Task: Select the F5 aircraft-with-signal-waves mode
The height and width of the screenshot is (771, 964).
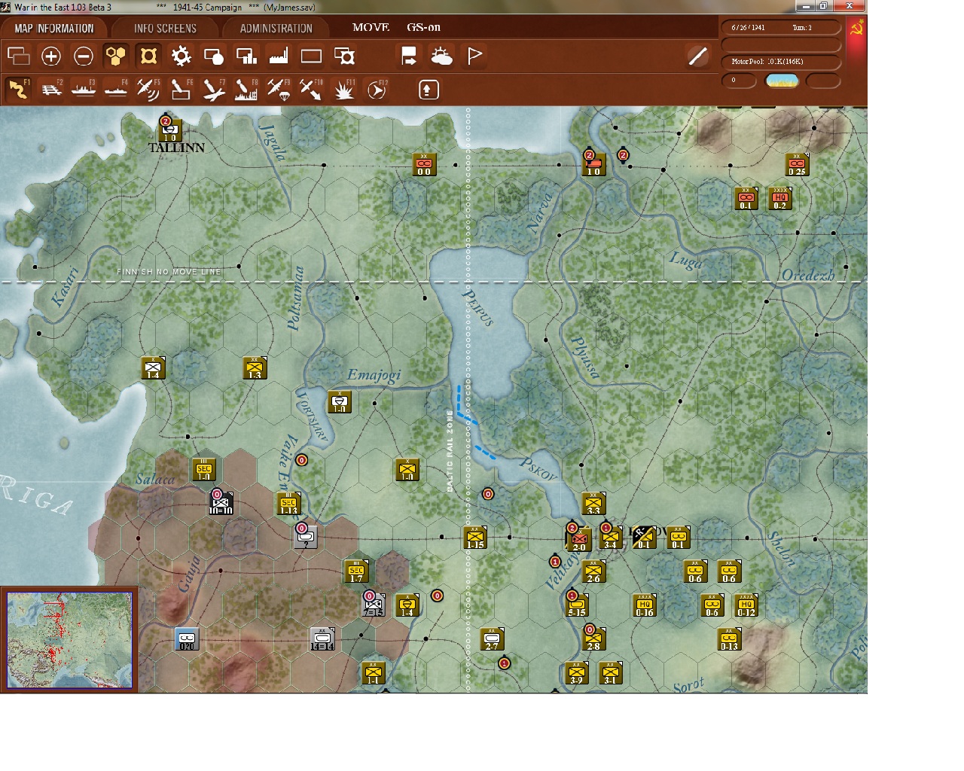Action: point(148,89)
